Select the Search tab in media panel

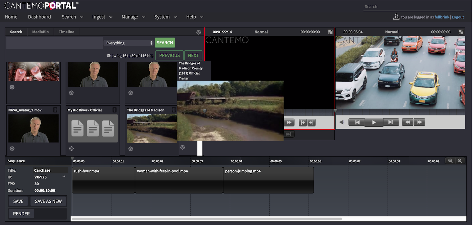click(x=16, y=32)
